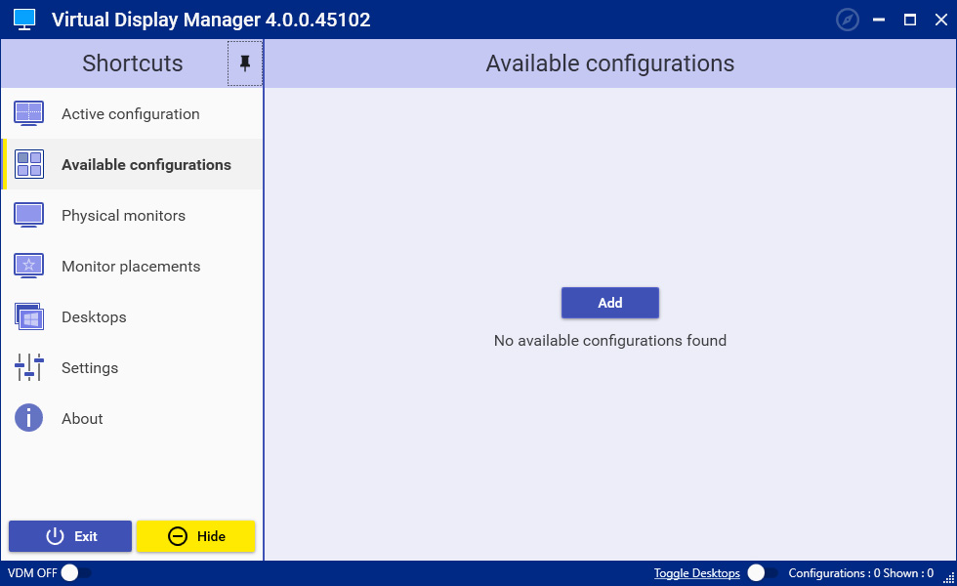Click the Available configurations panel heading
The image size is (957, 586).
pos(609,63)
